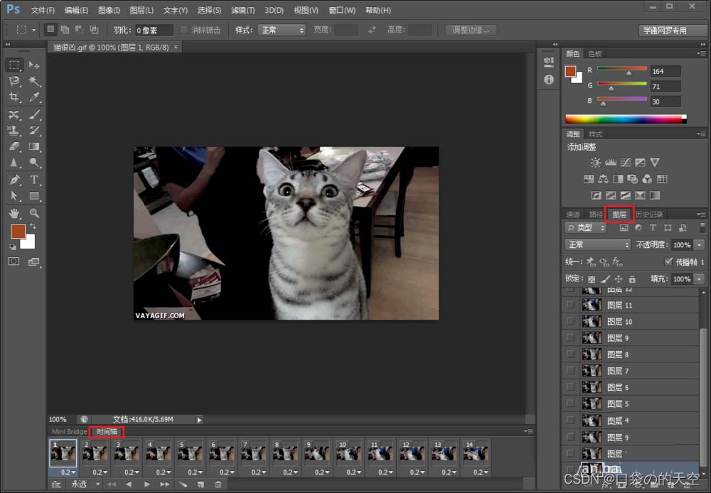Open the 填充 fill slider arrow

[x=699, y=279]
